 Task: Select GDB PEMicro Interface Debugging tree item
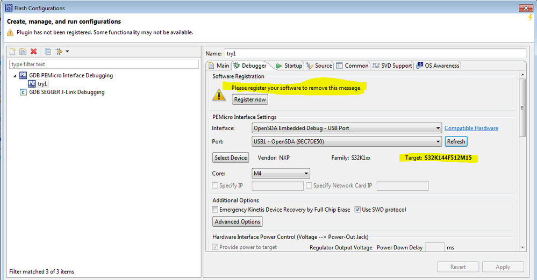[71, 75]
